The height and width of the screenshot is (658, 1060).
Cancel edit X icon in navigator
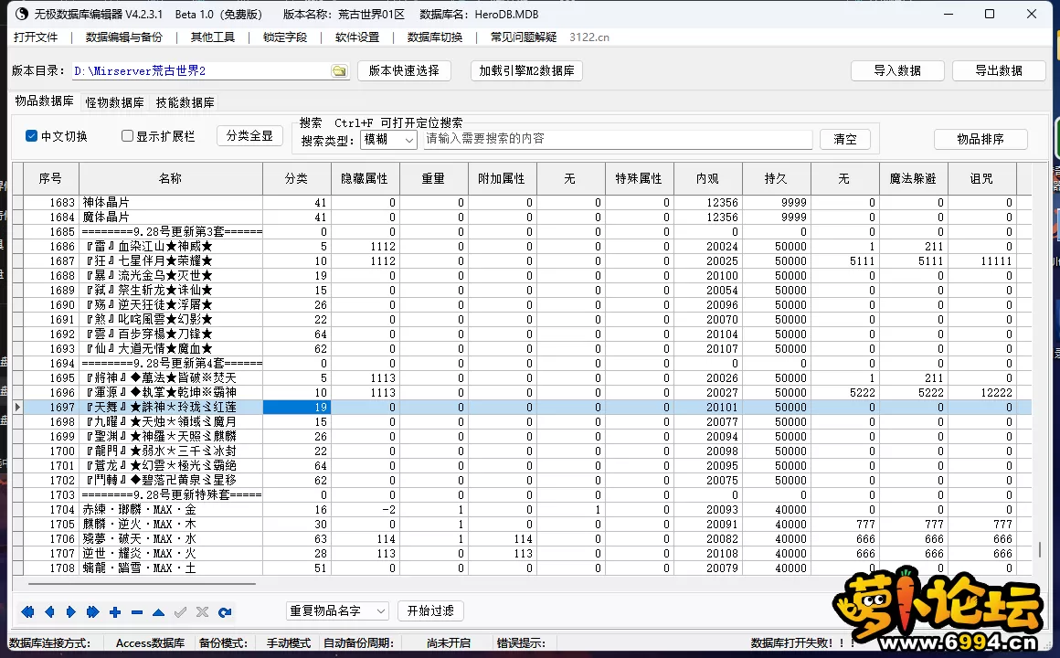click(202, 612)
